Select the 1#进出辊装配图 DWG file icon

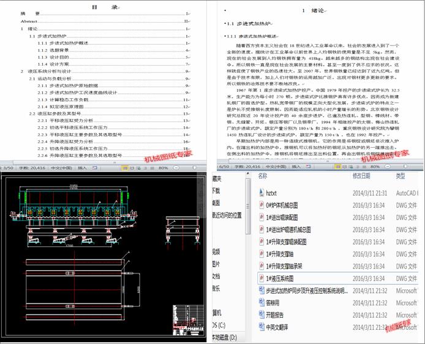coord(261,217)
